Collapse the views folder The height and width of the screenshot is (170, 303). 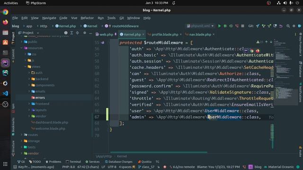click(25, 67)
